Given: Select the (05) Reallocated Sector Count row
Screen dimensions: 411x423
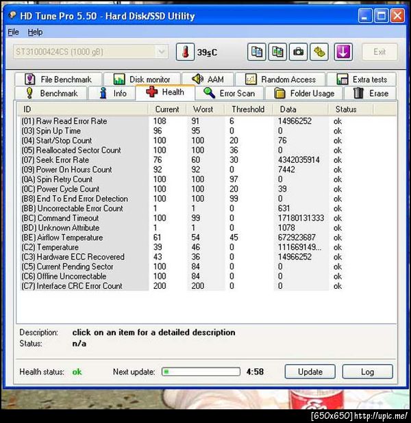Looking at the screenshot, I should [x=207, y=151].
